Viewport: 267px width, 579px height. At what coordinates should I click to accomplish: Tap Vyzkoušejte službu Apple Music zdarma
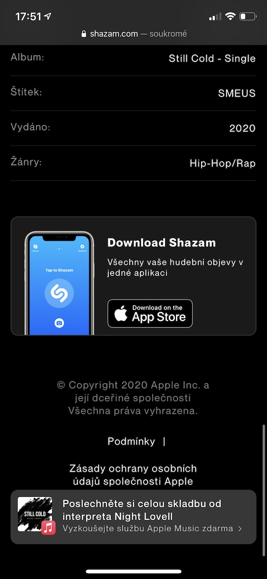148,529
